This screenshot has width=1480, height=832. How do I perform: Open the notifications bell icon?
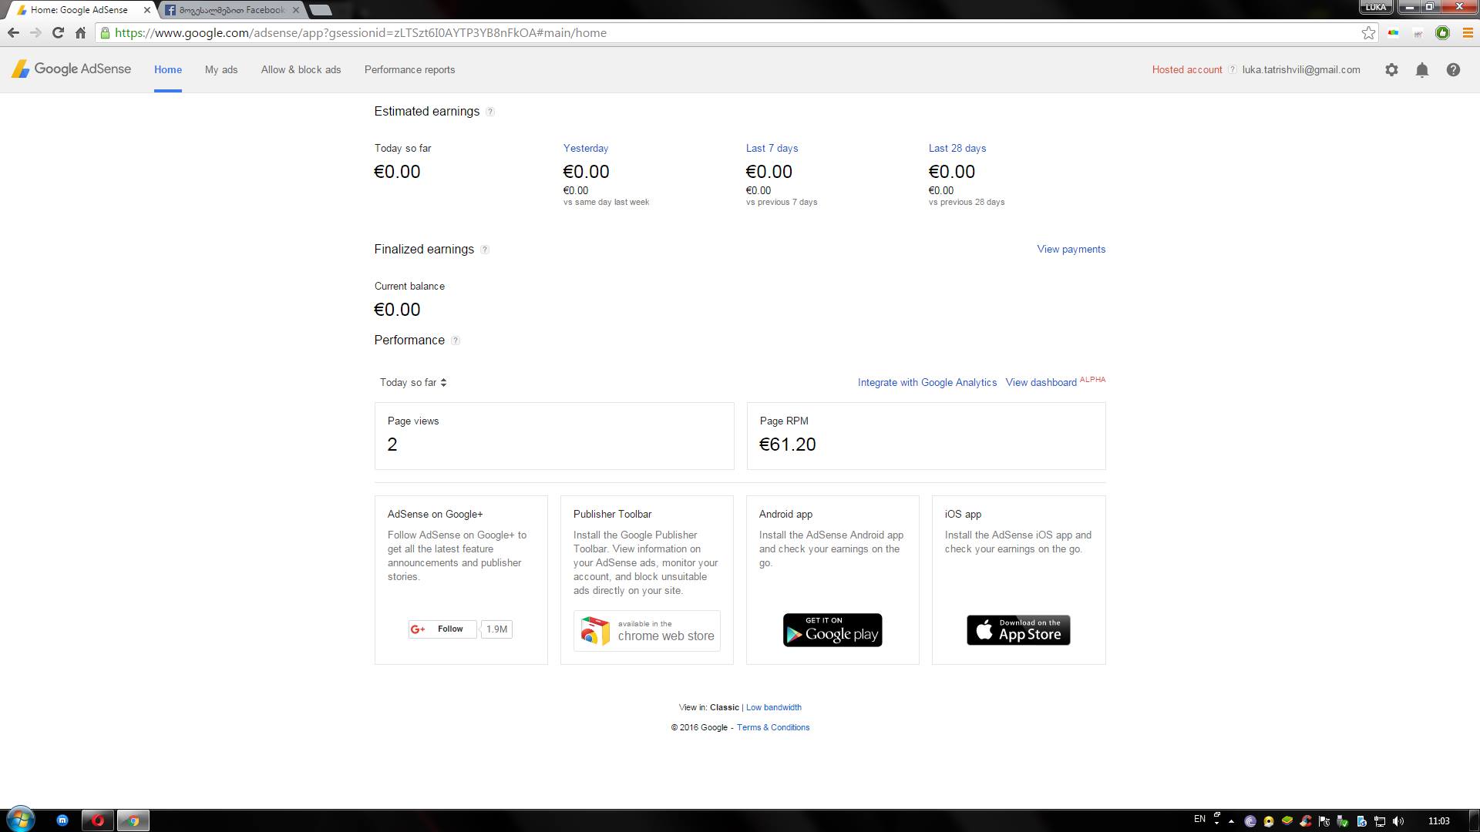coord(1422,70)
